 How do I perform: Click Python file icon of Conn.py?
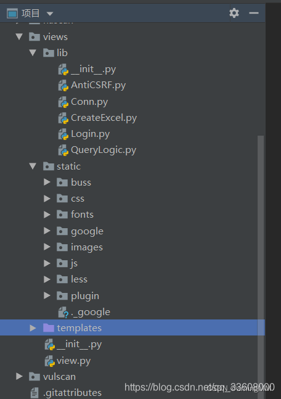63,102
